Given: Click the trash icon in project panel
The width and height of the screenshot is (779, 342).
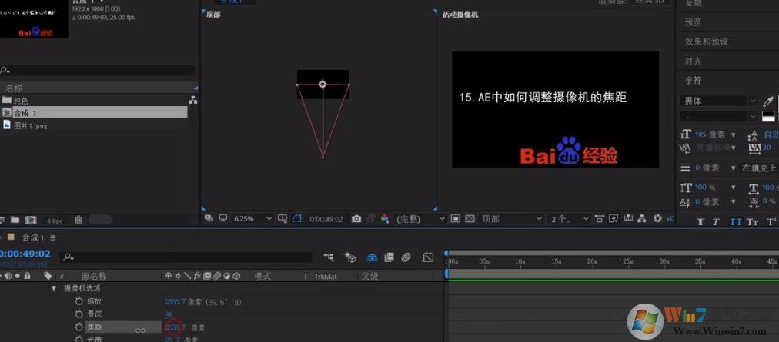Looking at the screenshot, I should click(79, 221).
